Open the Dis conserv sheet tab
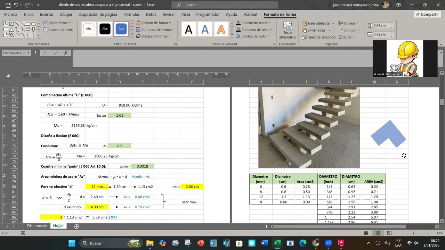The width and height of the screenshot is (445, 250). coord(37,226)
